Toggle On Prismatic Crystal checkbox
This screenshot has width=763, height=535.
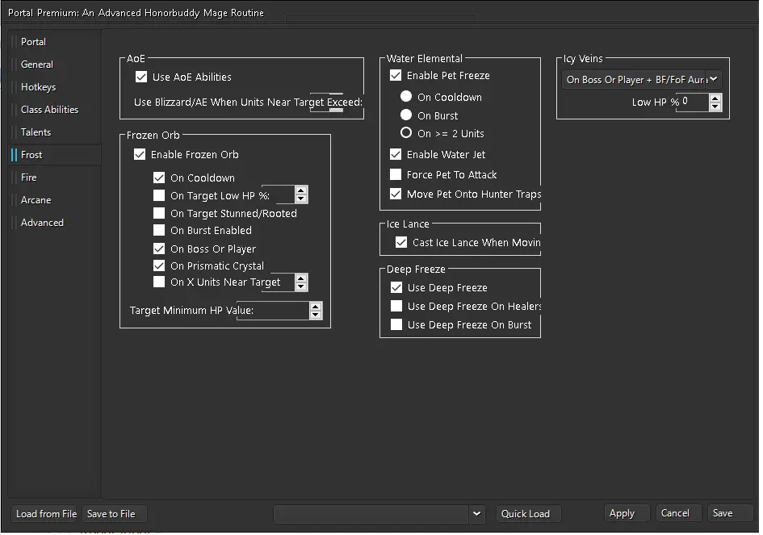tap(159, 265)
